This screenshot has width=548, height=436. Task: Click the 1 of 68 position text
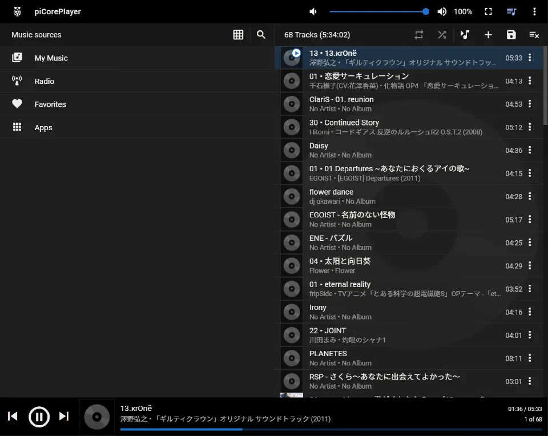point(533,419)
